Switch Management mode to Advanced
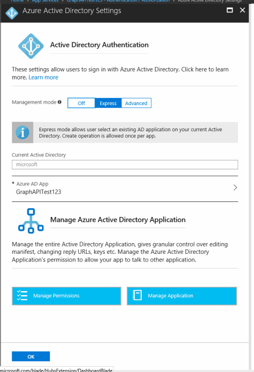The width and height of the screenshot is (254, 372). coord(136,103)
